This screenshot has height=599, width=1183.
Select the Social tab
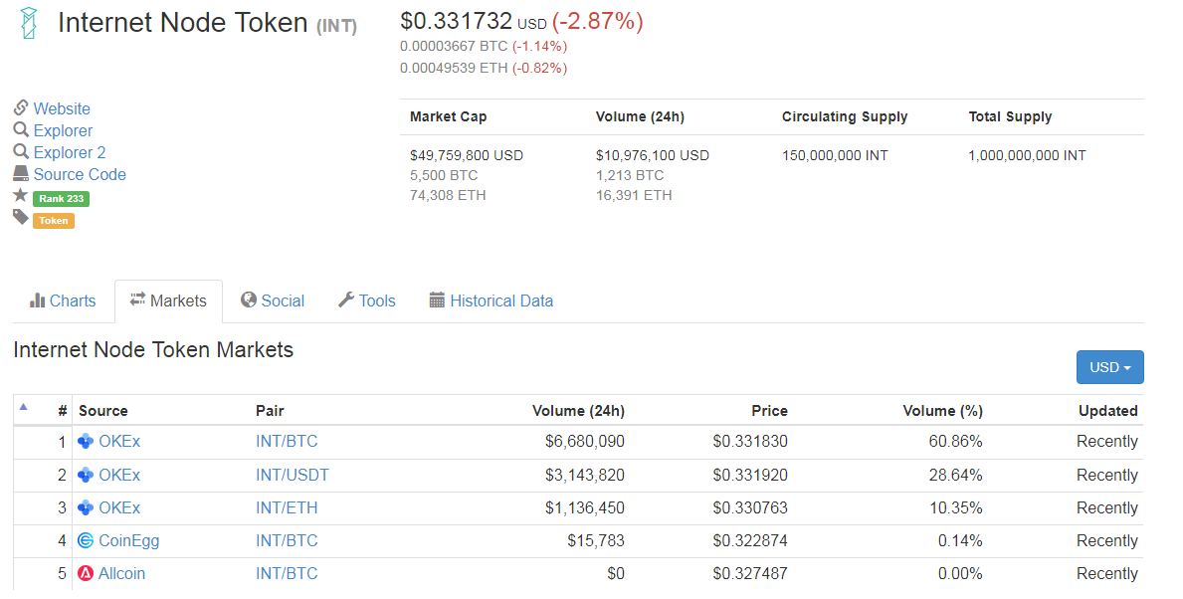pos(273,300)
